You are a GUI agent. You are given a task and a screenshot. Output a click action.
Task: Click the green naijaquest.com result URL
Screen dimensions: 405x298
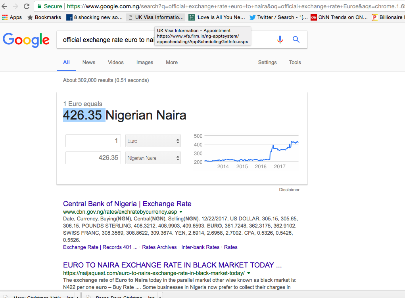(154, 273)
